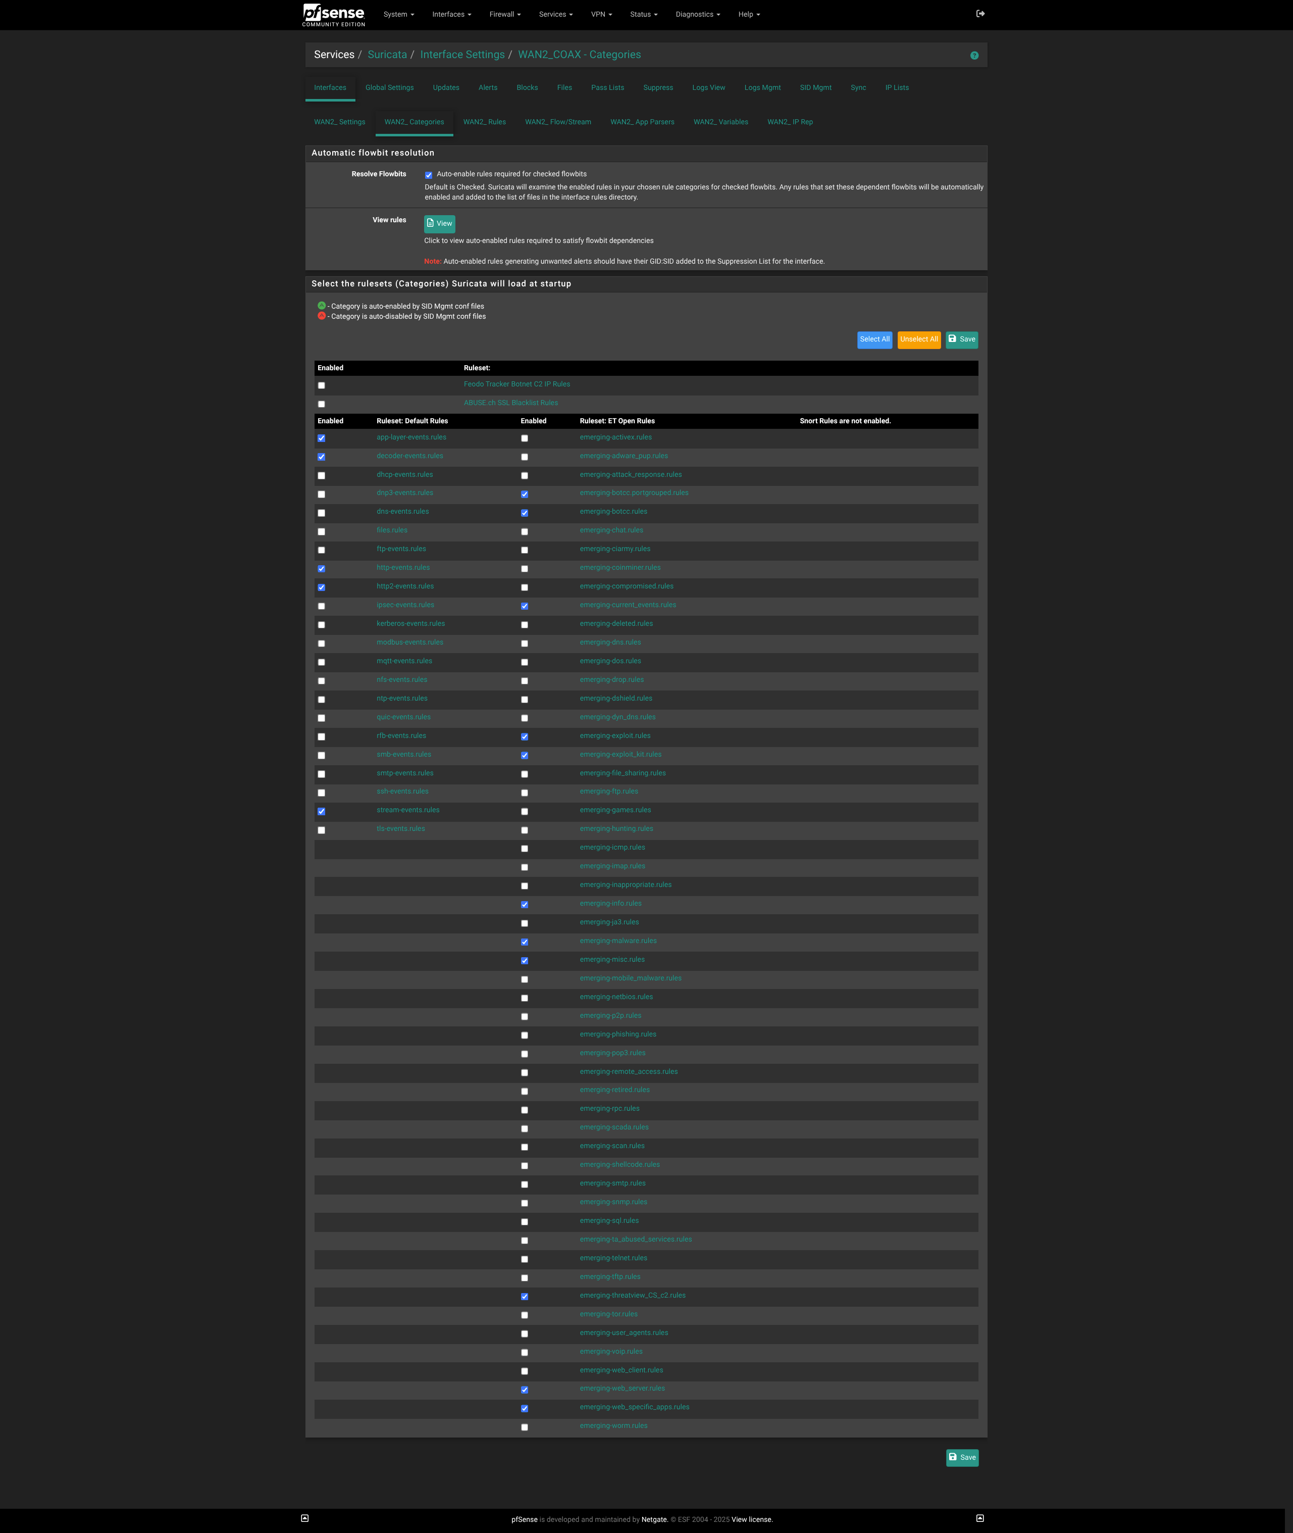Open the SID Mgmt tab

[815, 88]
